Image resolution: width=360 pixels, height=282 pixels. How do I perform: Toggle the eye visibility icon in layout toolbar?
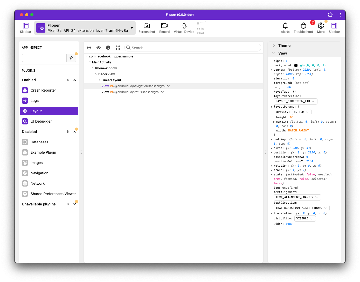tap(99, 48)
